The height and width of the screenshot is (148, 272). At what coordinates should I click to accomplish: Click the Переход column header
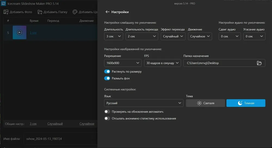(x=53, y=21)
